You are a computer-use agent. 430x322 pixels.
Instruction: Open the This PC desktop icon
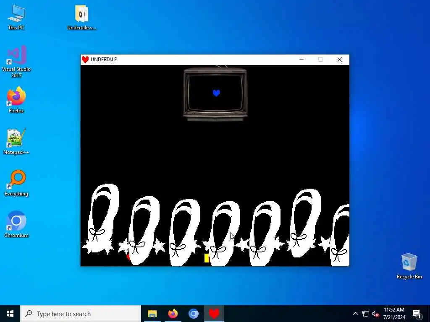point(16,18)
